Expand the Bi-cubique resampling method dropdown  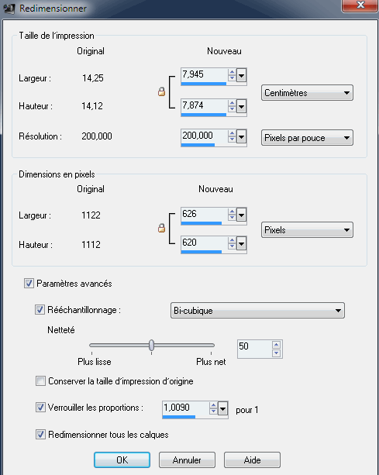(x=257, y=311)
